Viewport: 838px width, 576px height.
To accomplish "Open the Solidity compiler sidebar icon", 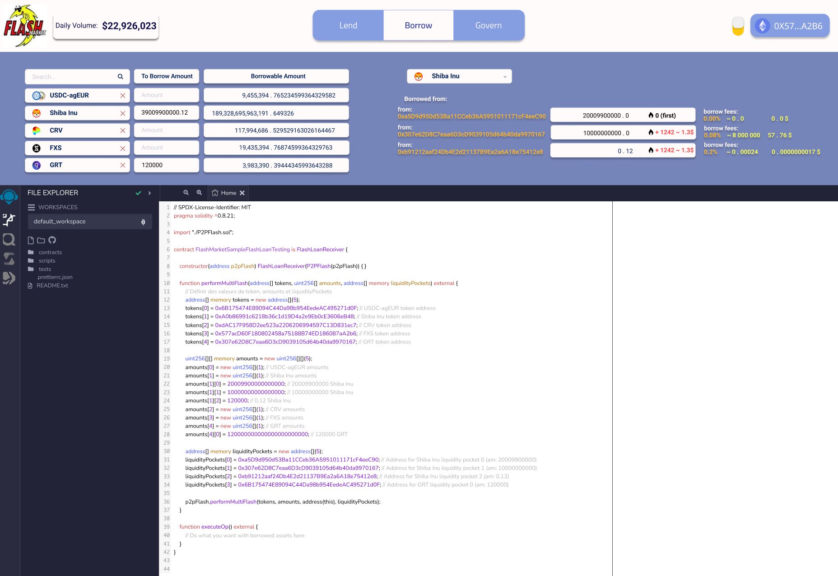I will (9, 259).
